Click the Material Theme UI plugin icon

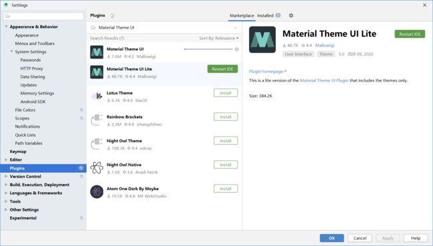coord(97,52)
